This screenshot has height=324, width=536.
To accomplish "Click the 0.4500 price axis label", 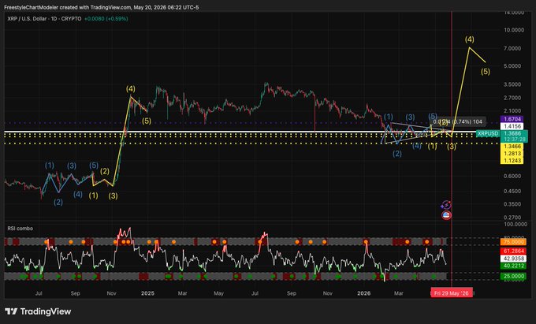I will (512, 192).
